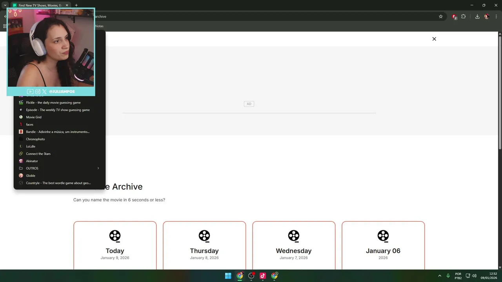Screen dimensions: 502x282
Task: Open the POR PTB2 language switcher
Action: click(458, 276)
